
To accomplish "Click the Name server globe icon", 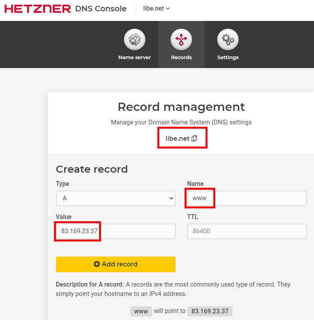I will pos(134,40).
